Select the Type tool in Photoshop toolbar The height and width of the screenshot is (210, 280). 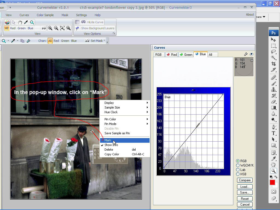click(x=273, y=133)
